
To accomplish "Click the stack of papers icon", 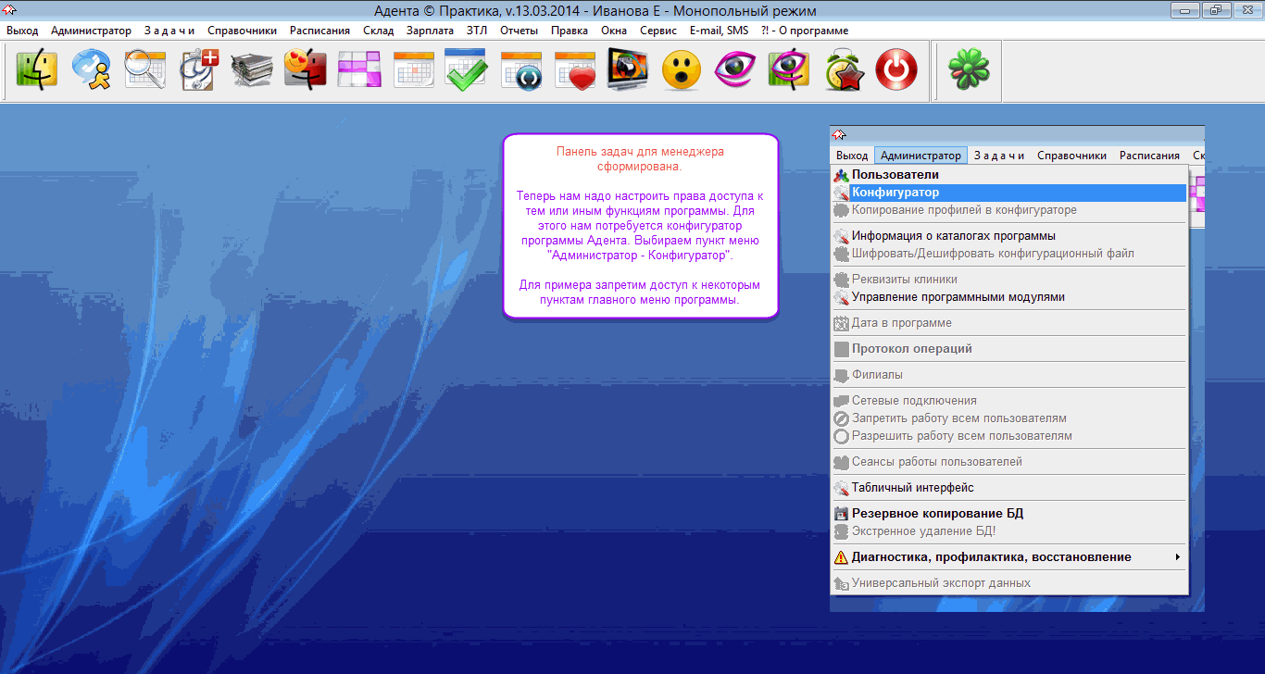I will coord(252,69).
